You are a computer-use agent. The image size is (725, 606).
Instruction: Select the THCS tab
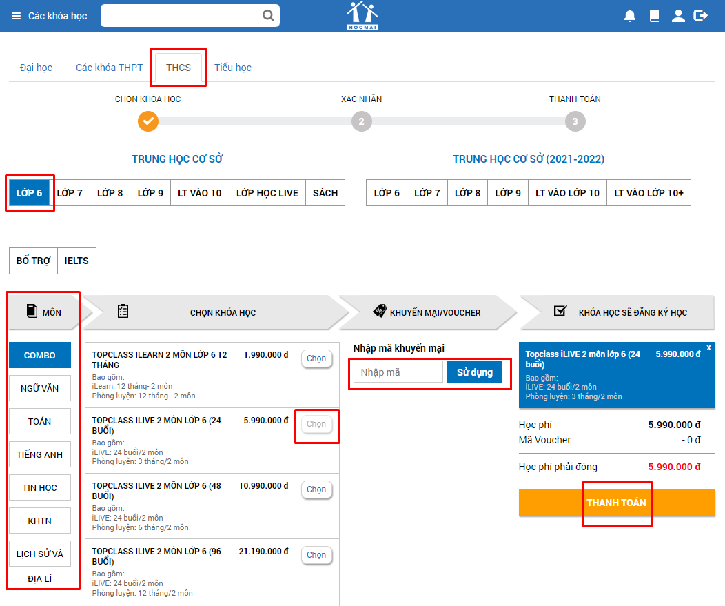(178, 68)
